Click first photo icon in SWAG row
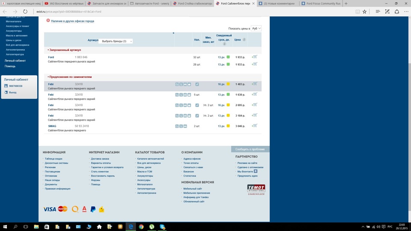 coord(177,126)
